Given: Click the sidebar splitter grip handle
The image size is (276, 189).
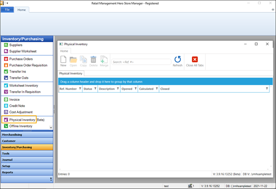Looking at the screenshot, I should point(27,131).
